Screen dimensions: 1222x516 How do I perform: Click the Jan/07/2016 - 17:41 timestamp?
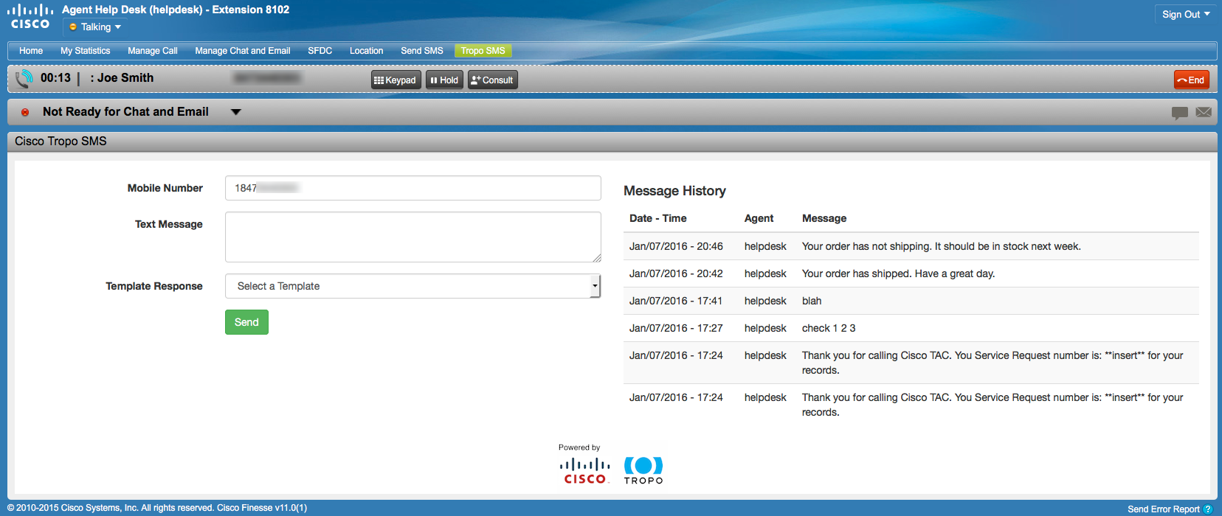[676, 301]
